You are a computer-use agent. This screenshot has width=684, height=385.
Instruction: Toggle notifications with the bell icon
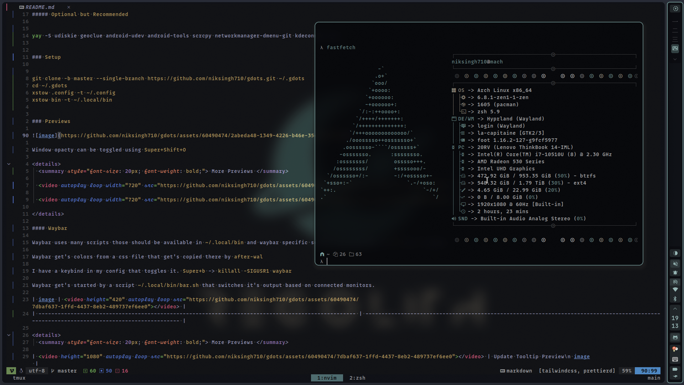[675, 273]
